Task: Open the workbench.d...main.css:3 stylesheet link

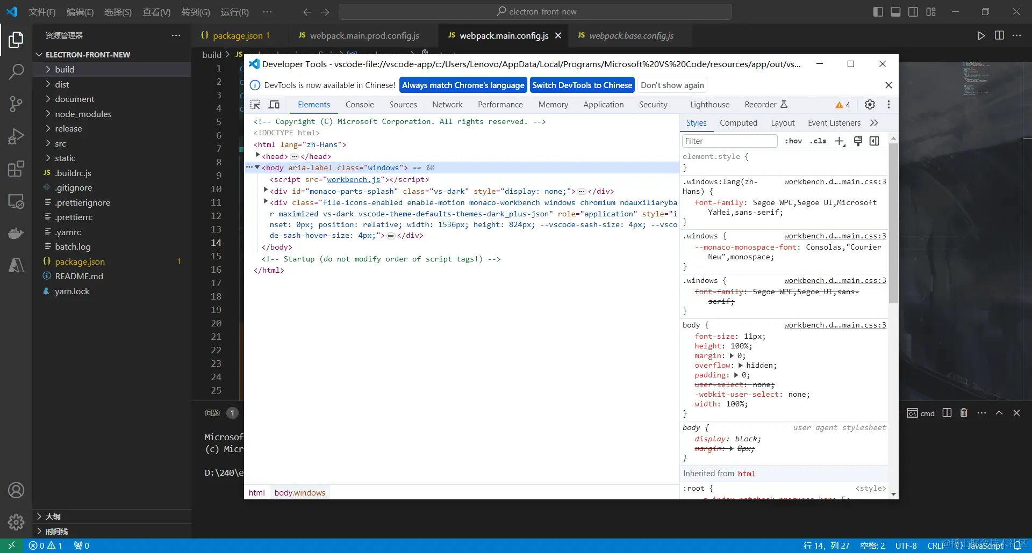Action: click(834, 181)
